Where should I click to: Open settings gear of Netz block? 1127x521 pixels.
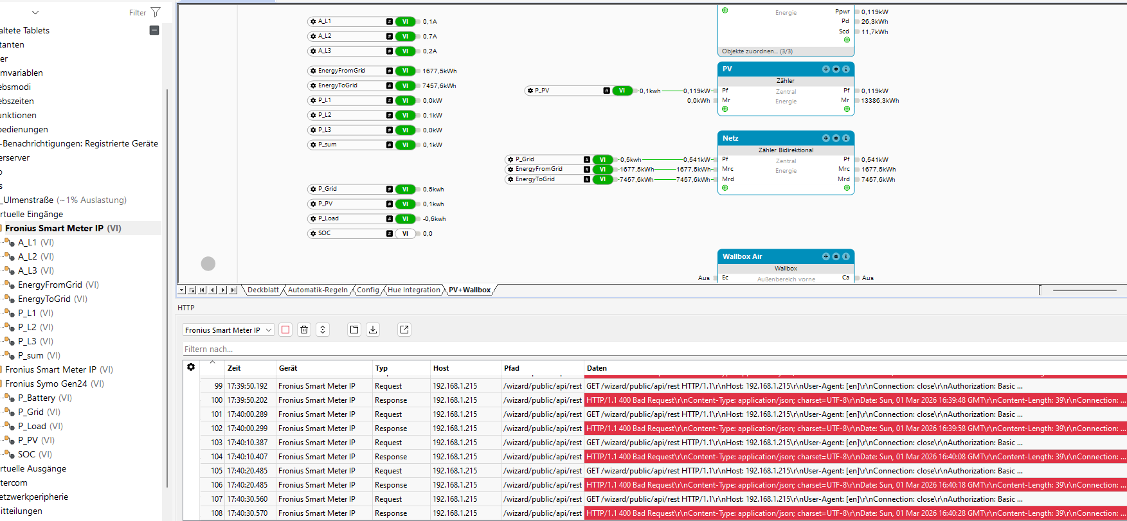point(836,138)
